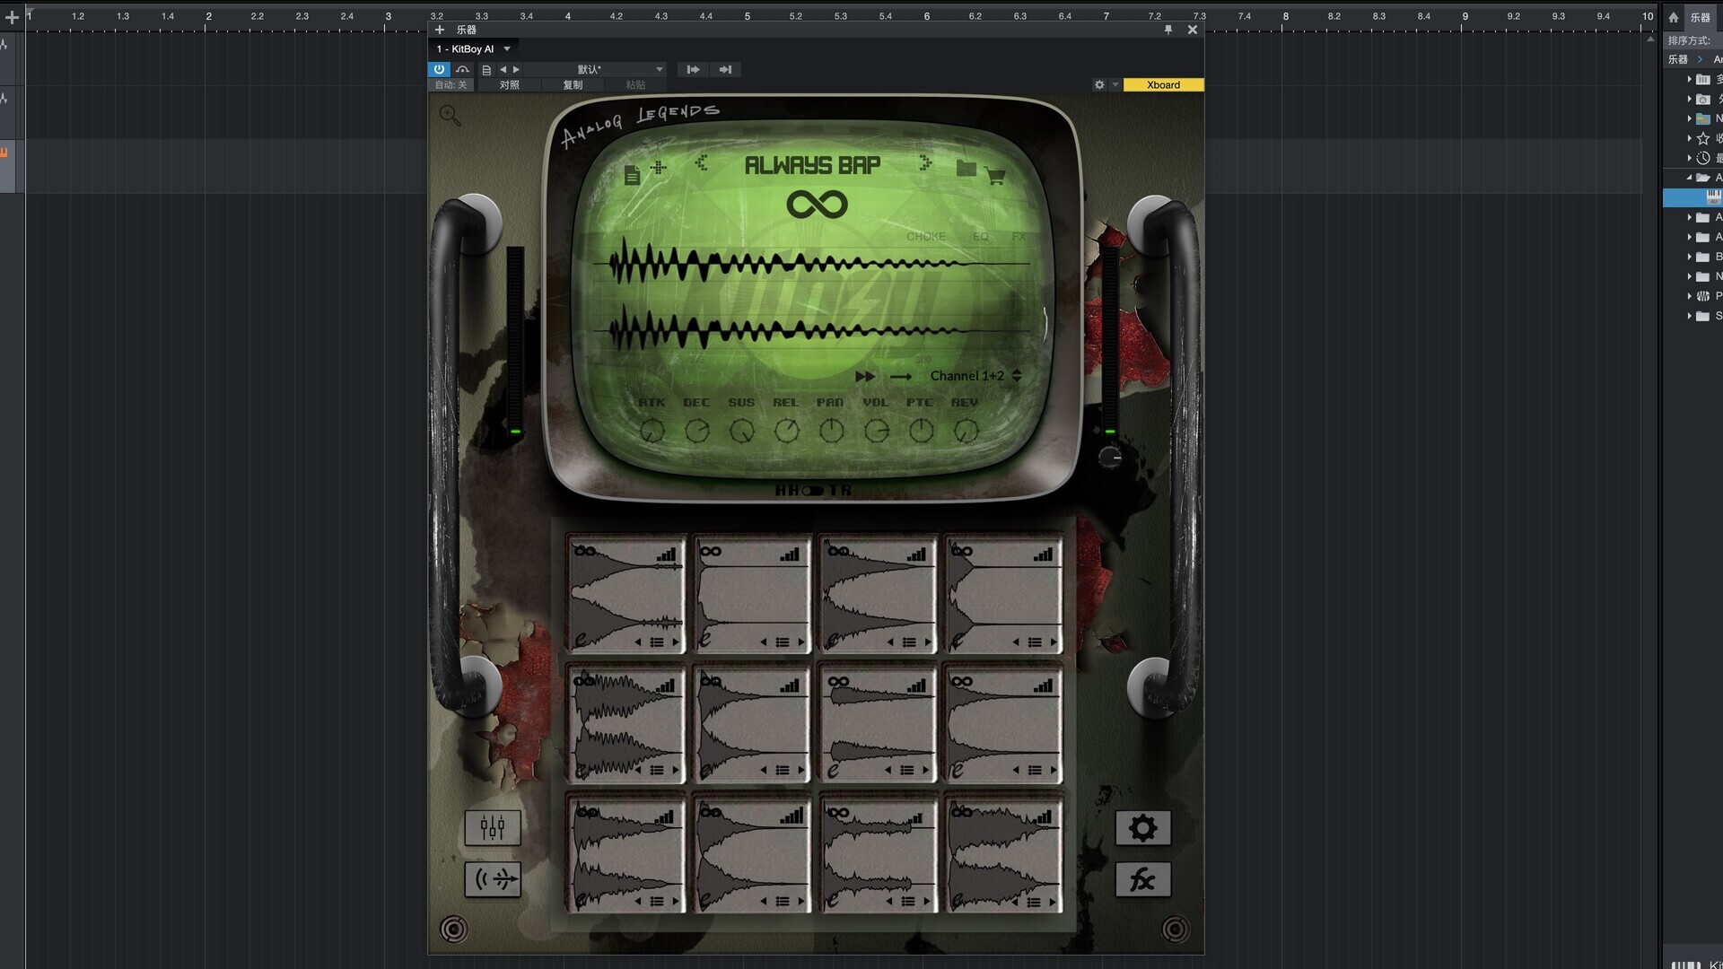This screenshot has height=969, width=1723.
Task: Click the single right arrow playback icon
Action: [901, 377]
